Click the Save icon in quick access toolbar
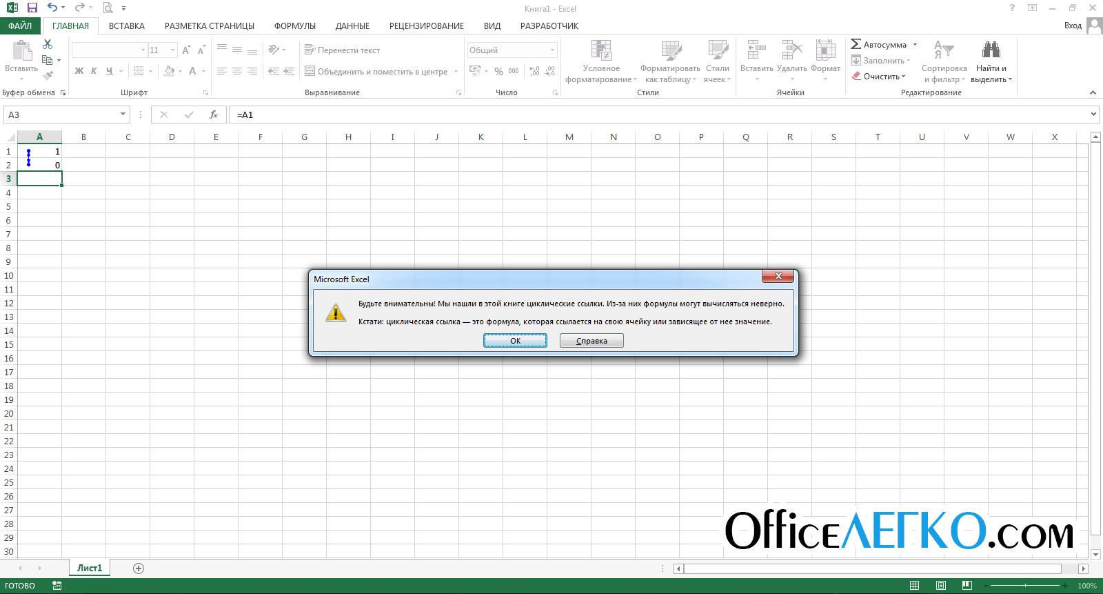Screen dimensions: 1103x594 32,8
